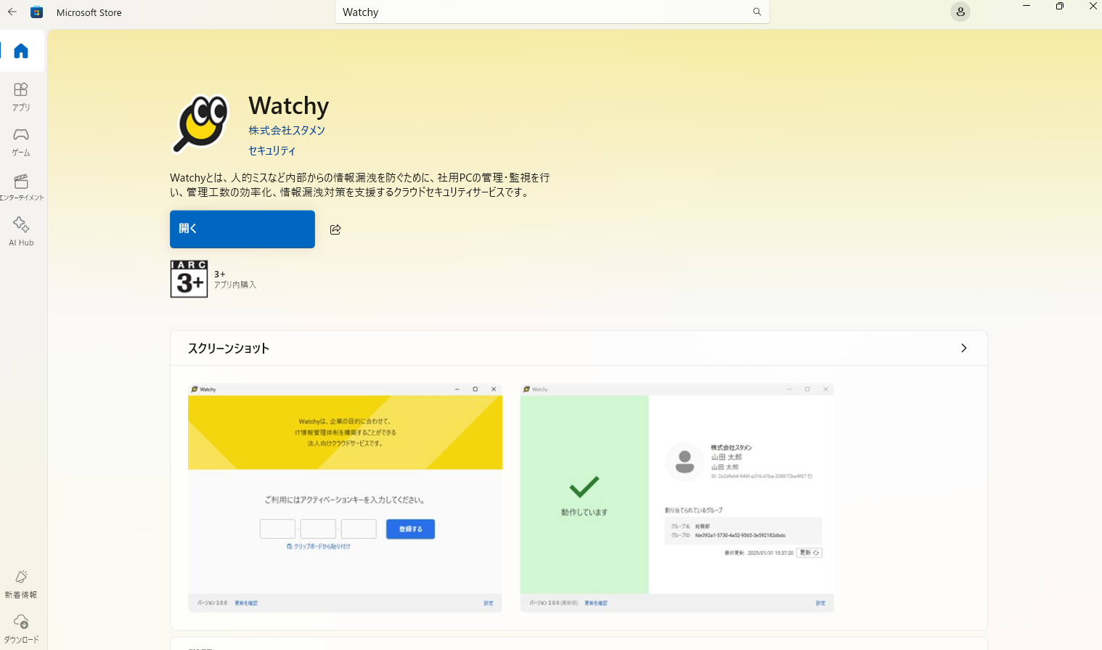Open the activation key screenshot thumbnail
The width and height of the screenshot is (1102, 650).
345,498
